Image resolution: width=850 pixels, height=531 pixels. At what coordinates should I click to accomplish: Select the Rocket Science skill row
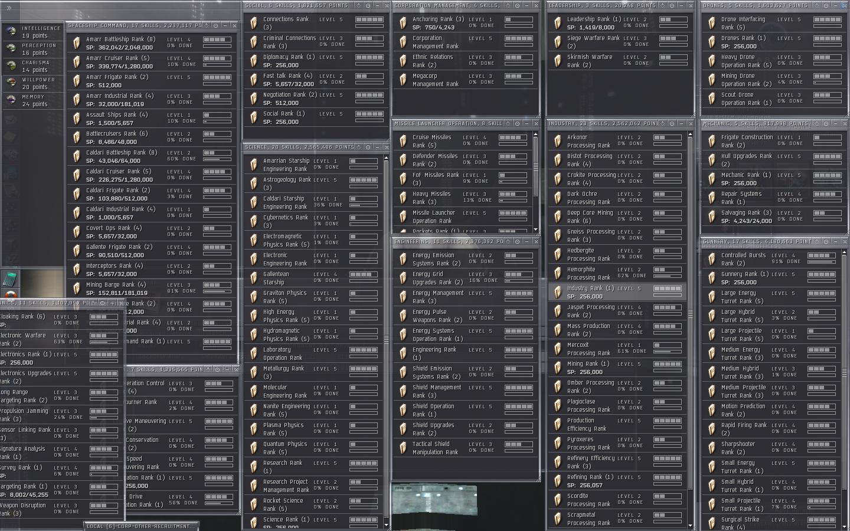(313, 504)
